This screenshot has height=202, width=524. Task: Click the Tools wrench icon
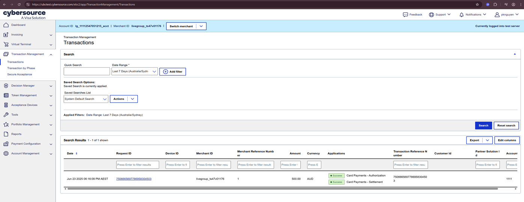tap(6, 115)
